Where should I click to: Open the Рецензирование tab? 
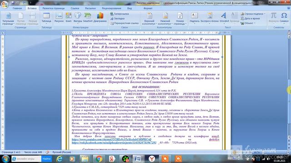pos(111,8)
